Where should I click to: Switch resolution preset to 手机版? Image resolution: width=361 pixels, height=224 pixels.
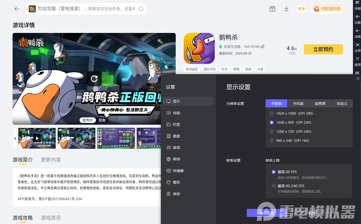(x=298, y=103)
